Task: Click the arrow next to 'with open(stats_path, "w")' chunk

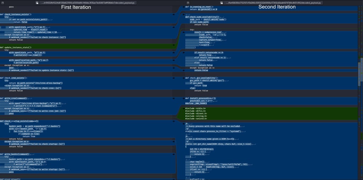Action: point(174,52)
